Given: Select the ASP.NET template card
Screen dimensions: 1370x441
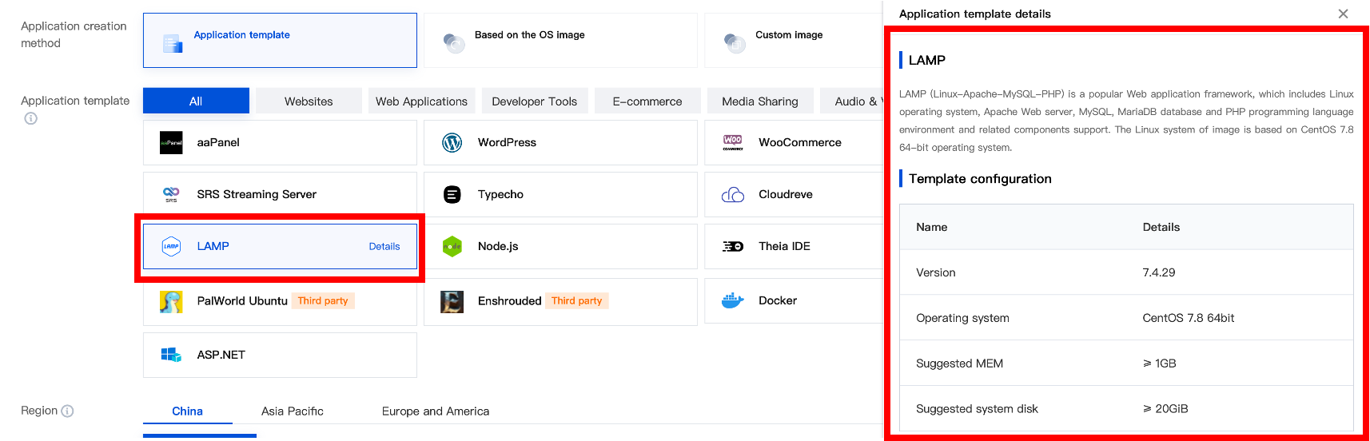Looking at the screenshot, I should [x=280, y=355].
